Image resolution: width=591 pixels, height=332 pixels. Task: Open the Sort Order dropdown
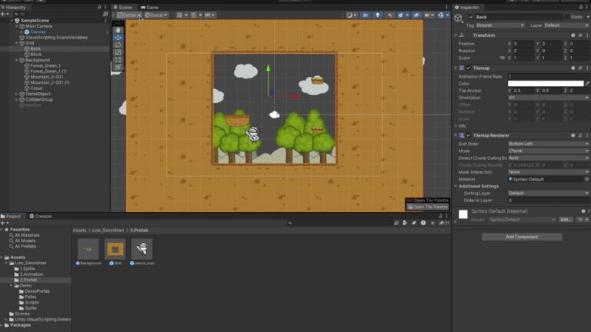[548, 144]
